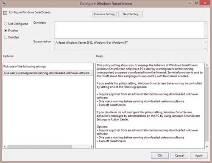Screen dimensions: 212x163
Task: Open the SmartScreen setting dropdown list
Action: click(48, 73)
